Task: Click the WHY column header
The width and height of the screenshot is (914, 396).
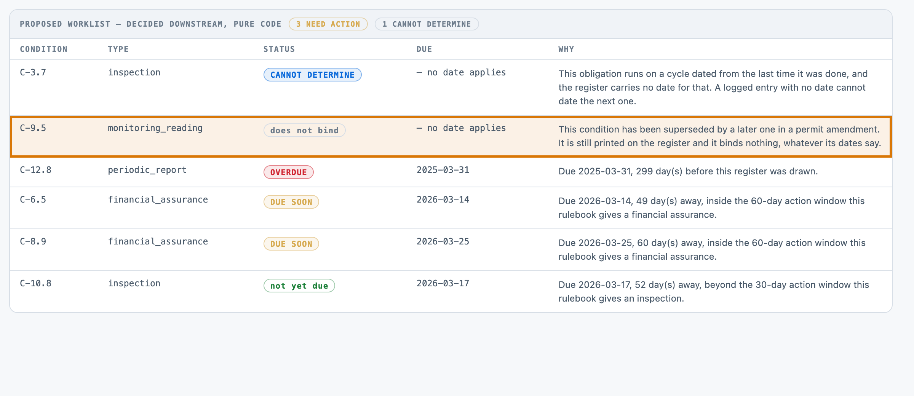Action: pos(566,49)
